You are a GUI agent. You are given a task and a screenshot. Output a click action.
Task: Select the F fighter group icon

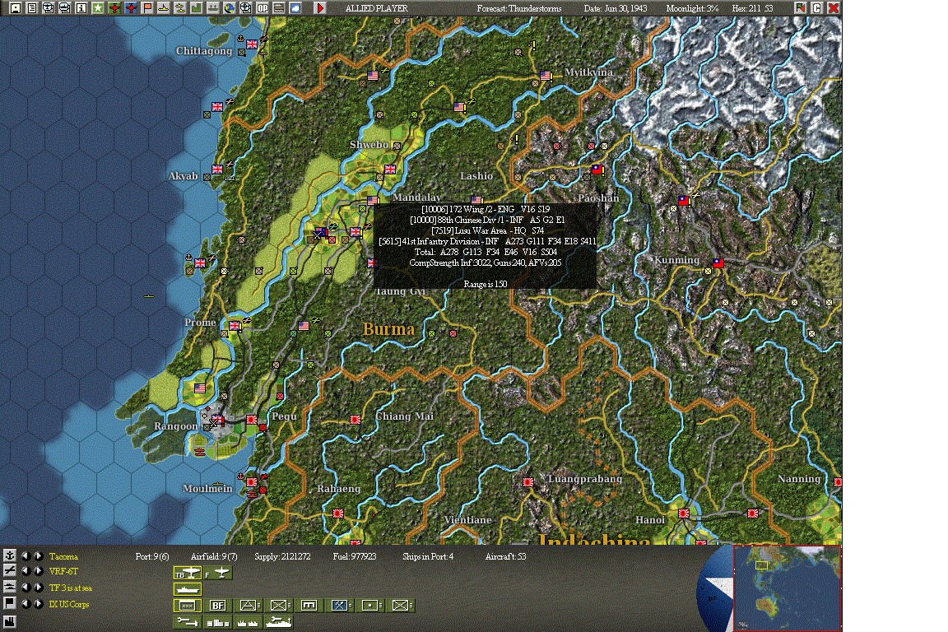217,573
